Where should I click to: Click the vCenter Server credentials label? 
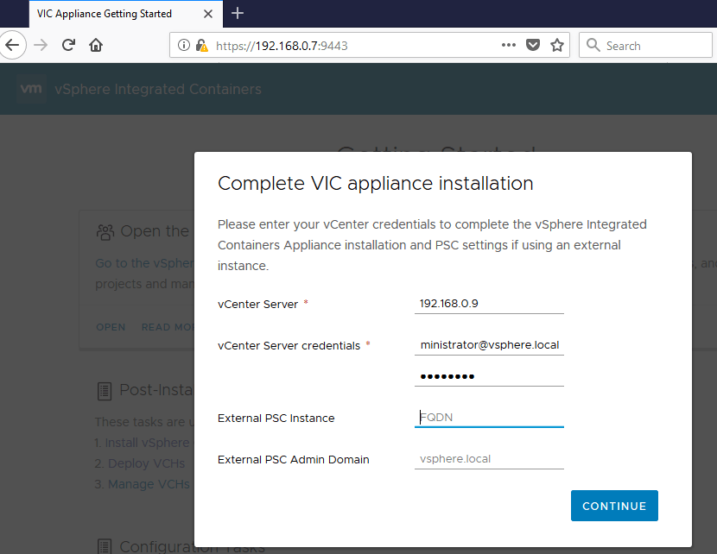[289, 346]
